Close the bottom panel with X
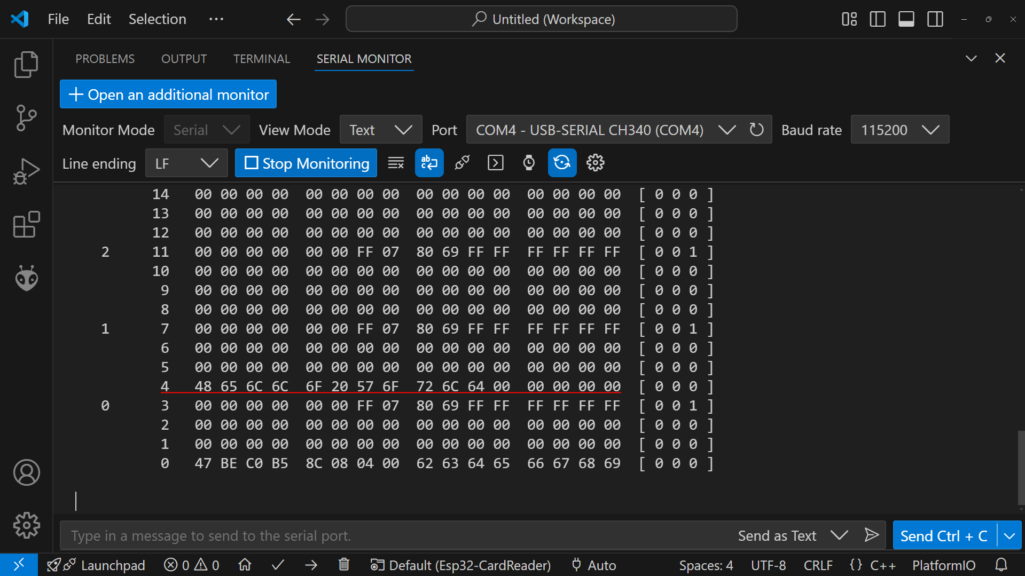 (x=1000, y=58)
